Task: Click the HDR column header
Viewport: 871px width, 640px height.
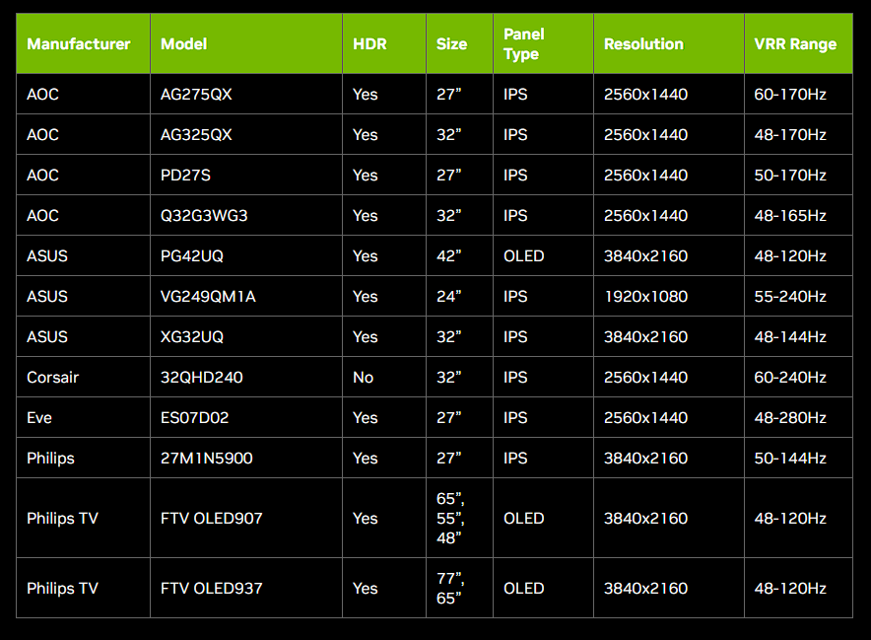Action: [x=384, y=44]
